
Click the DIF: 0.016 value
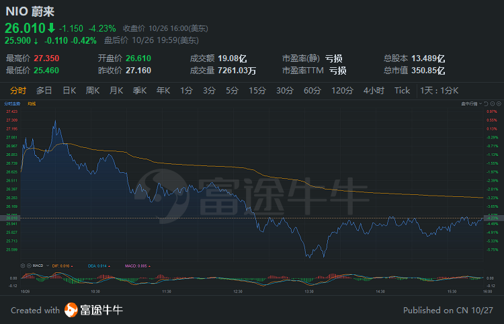click(x=62, y=266)
